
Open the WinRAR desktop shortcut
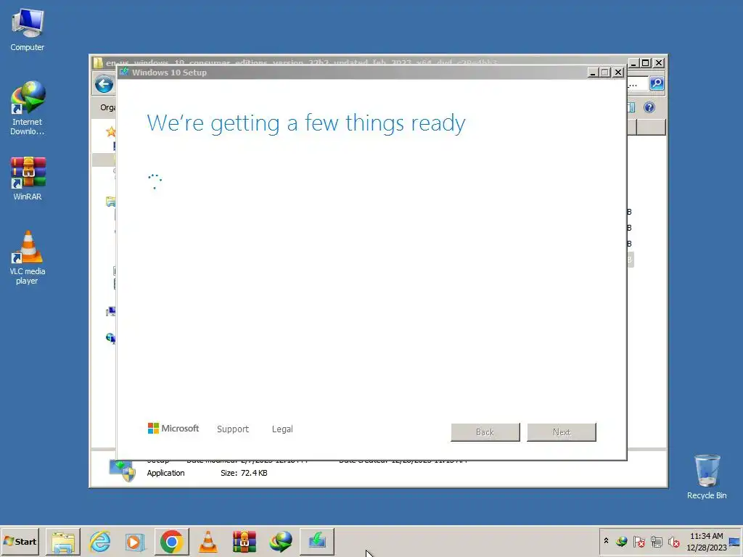pos(27,178)
